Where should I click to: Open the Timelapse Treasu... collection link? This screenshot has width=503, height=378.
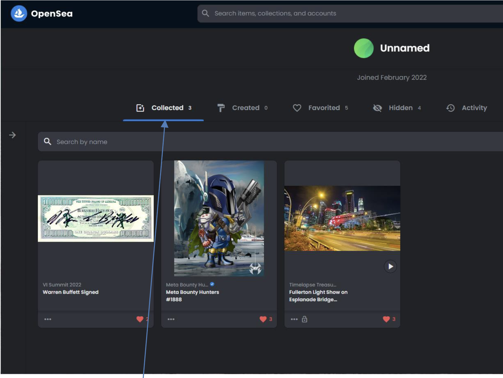tap(313, 285)
